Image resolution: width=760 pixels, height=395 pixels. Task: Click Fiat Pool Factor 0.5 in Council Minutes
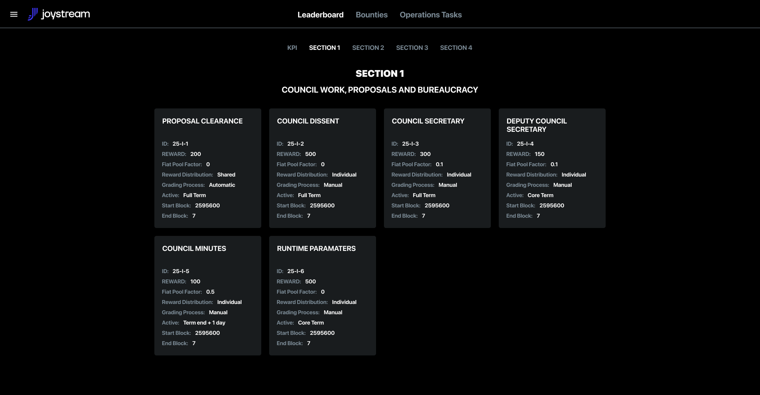(x=210, y=292)
